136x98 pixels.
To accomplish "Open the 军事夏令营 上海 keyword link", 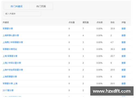I will (10, 83).
